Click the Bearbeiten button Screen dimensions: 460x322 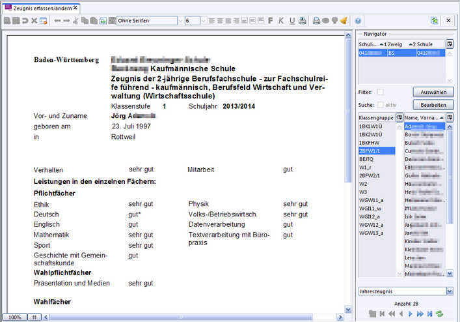(433, 104)
